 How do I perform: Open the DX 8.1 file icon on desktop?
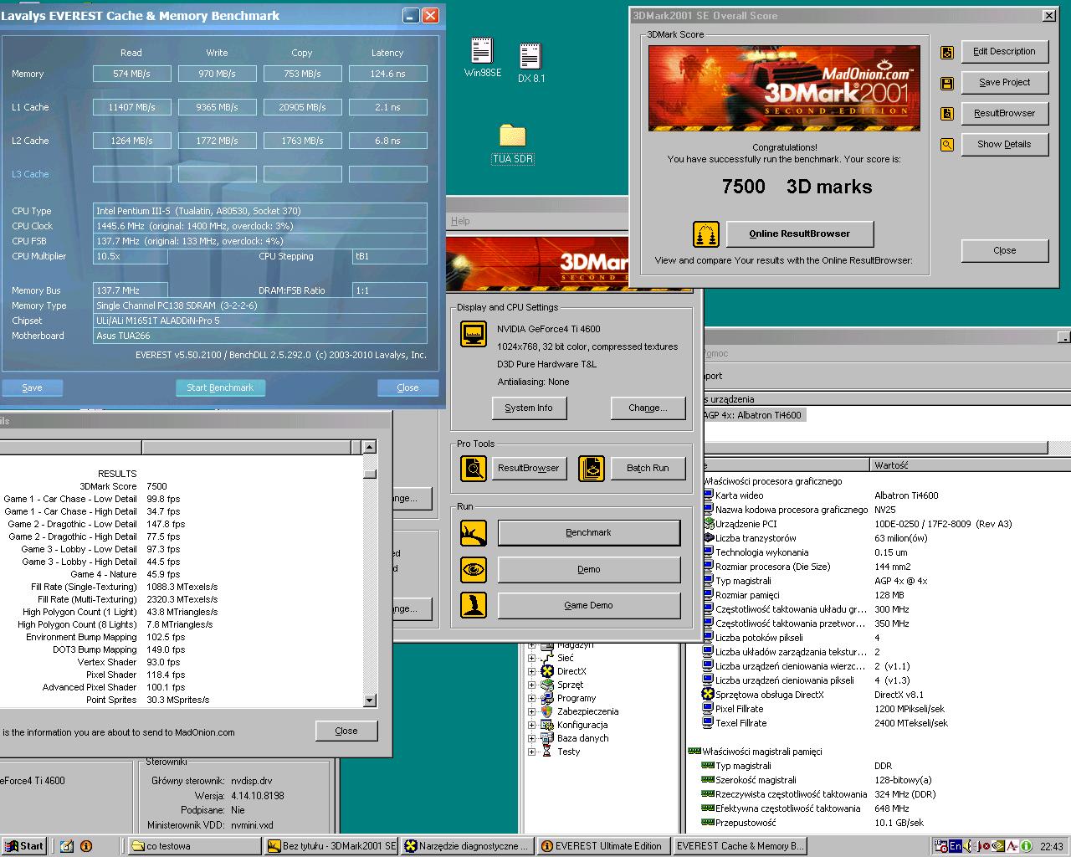click(530, 56)
